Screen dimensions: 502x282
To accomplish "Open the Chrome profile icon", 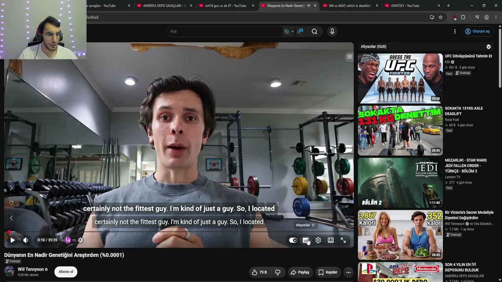I will pyautogui.click(x=487, y=17).
